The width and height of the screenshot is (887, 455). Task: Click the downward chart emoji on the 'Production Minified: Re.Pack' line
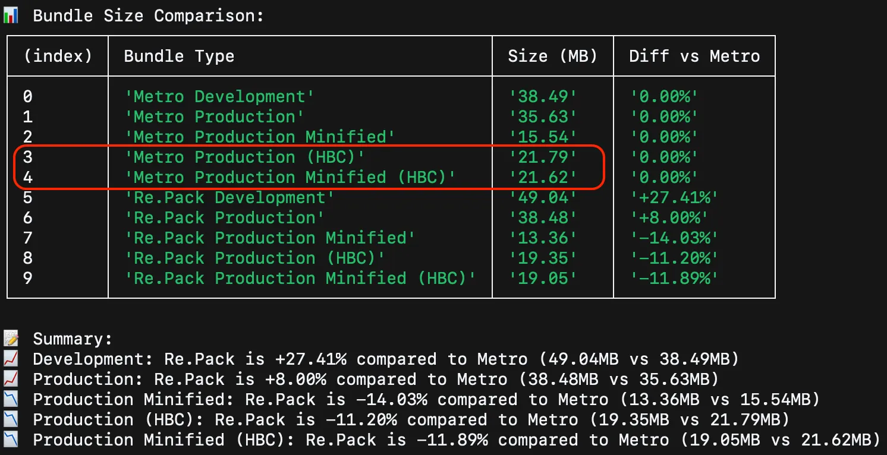pyautogui.click(x=11, y=399)
